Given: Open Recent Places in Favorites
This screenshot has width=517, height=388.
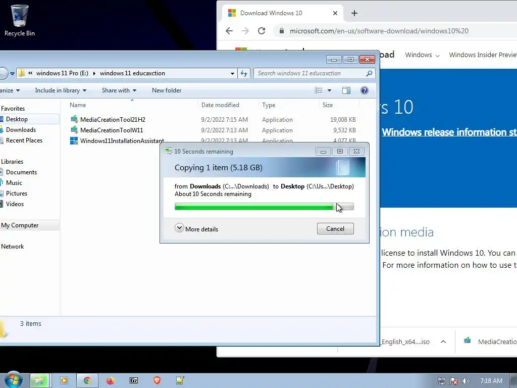Looking at the screenshot, I should click(x=24, y=140).
